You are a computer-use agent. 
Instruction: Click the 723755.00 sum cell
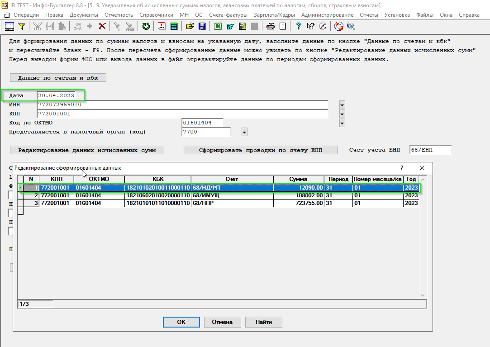click(x=299, y=203)
